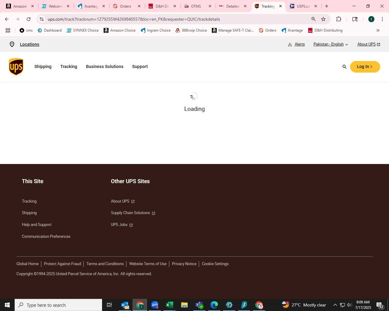Open the SYNNEX Choice bookmark
The width and height of the screenshot is (389, 311).
coord(83,30)
